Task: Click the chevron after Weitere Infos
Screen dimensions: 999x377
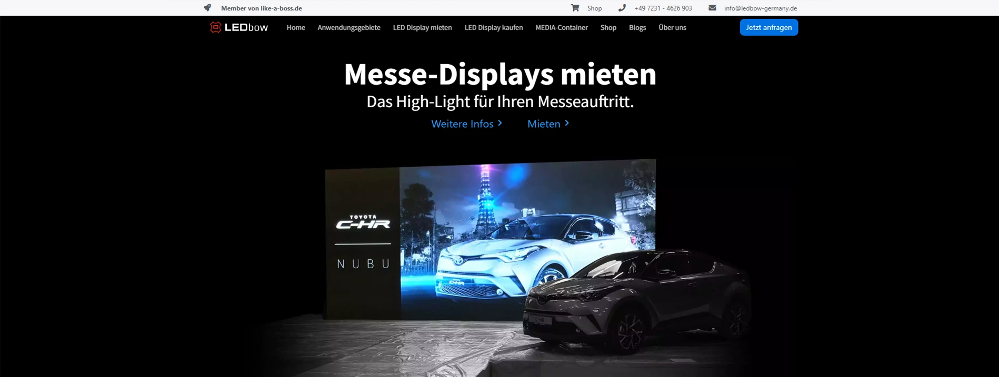Action: click(500, 123)
